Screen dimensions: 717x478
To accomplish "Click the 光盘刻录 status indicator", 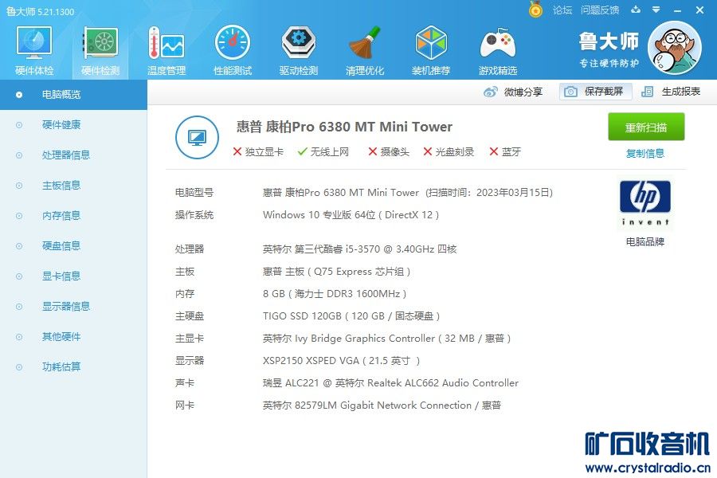I will (x=449, y=152).
